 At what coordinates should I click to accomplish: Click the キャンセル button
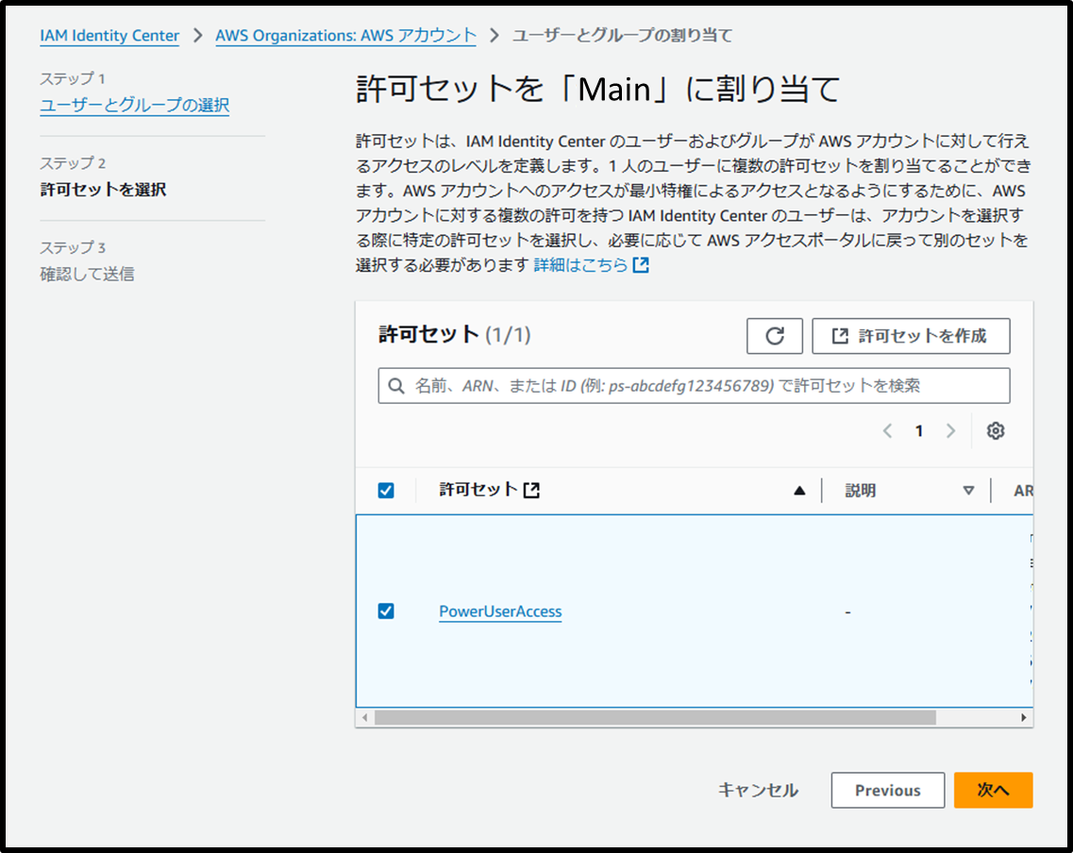pyautogui.click(x=758, y=790)
